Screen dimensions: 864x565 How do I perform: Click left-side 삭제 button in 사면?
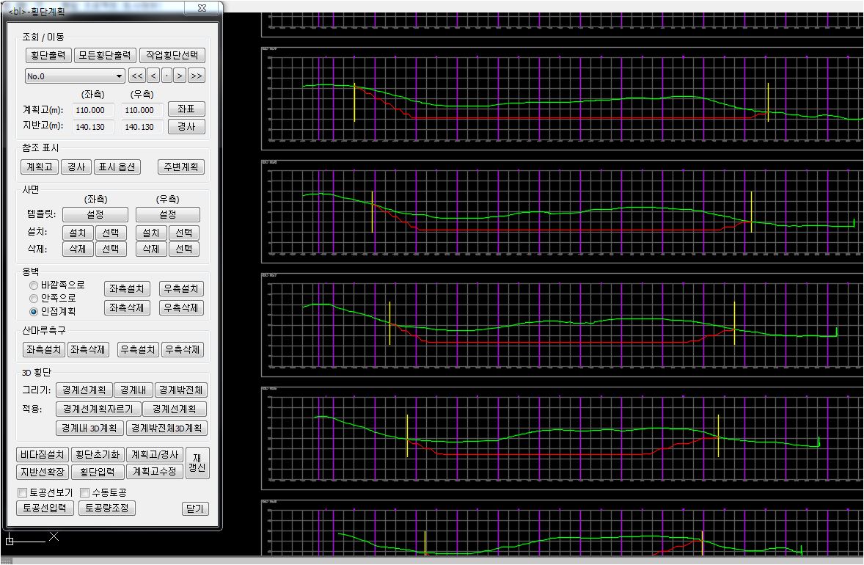point(78,249)
